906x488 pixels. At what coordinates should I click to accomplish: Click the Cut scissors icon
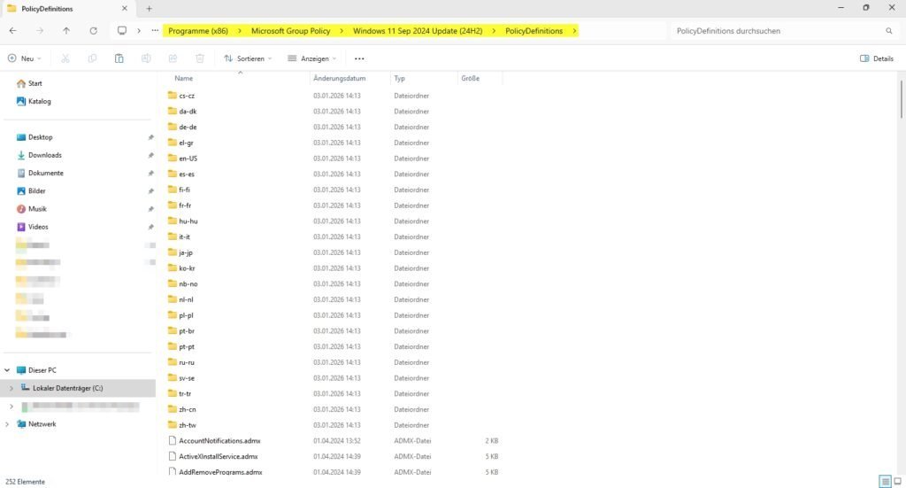(x=66, y=58)
